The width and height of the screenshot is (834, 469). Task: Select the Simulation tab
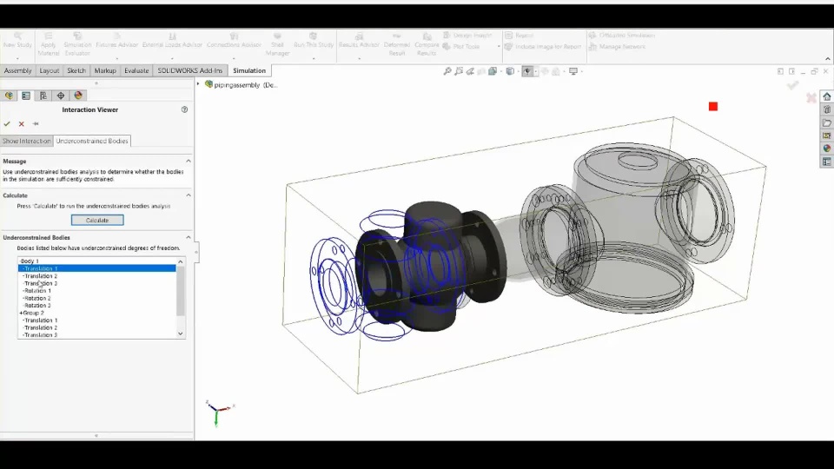click(249, 70)
